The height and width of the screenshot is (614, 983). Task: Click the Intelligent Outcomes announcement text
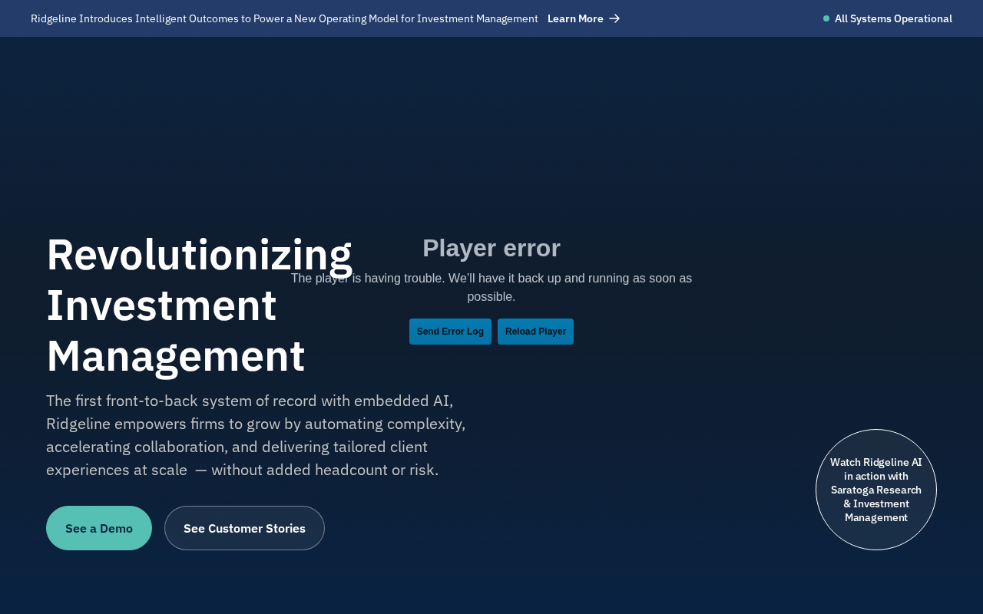pyautogui.click(x=284, y=18)
